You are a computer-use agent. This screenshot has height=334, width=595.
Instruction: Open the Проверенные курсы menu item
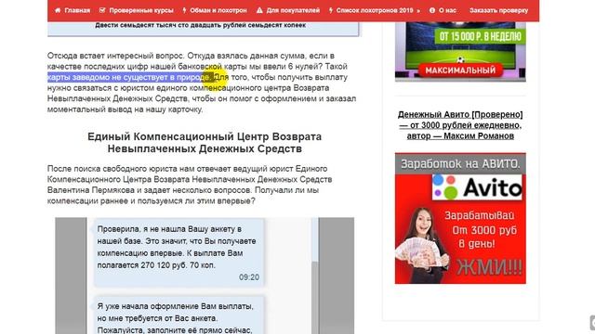(x=141, y=10)
